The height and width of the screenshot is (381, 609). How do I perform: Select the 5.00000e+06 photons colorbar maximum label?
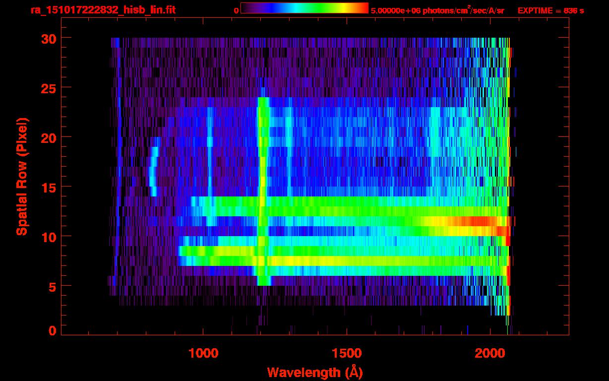437,10
